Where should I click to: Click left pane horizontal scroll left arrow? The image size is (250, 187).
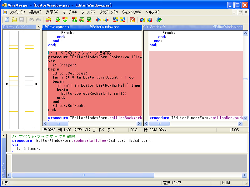pos(45,123)
